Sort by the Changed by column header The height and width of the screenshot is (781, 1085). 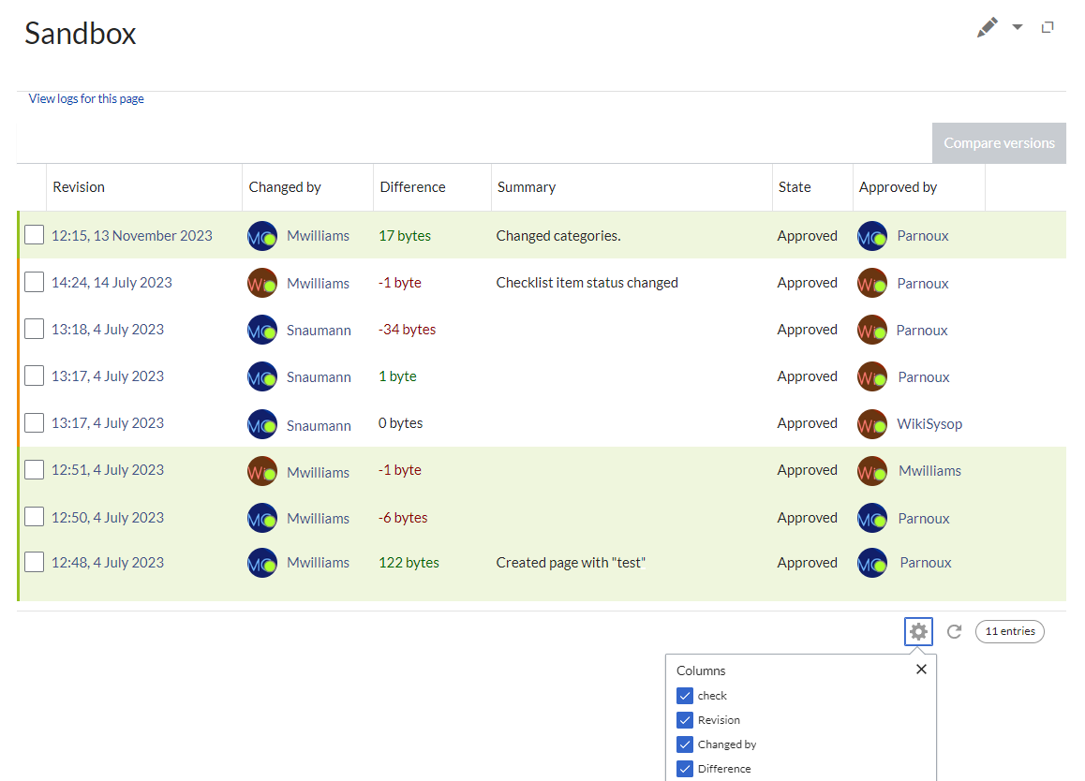(x=307, y=187)
